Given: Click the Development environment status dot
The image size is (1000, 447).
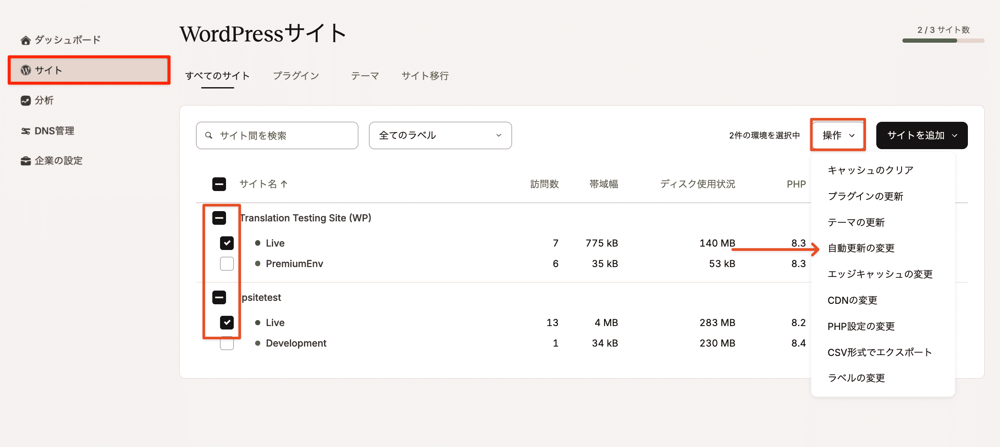Looking at the screenshot, I should 257,343.
